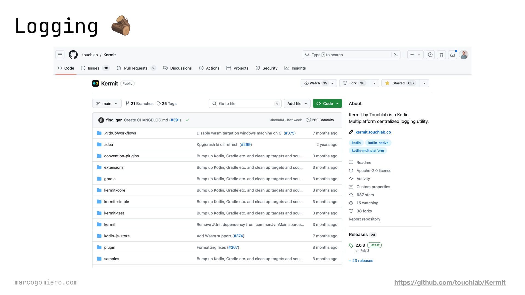Open the Add file dropdown

(297, 104)
